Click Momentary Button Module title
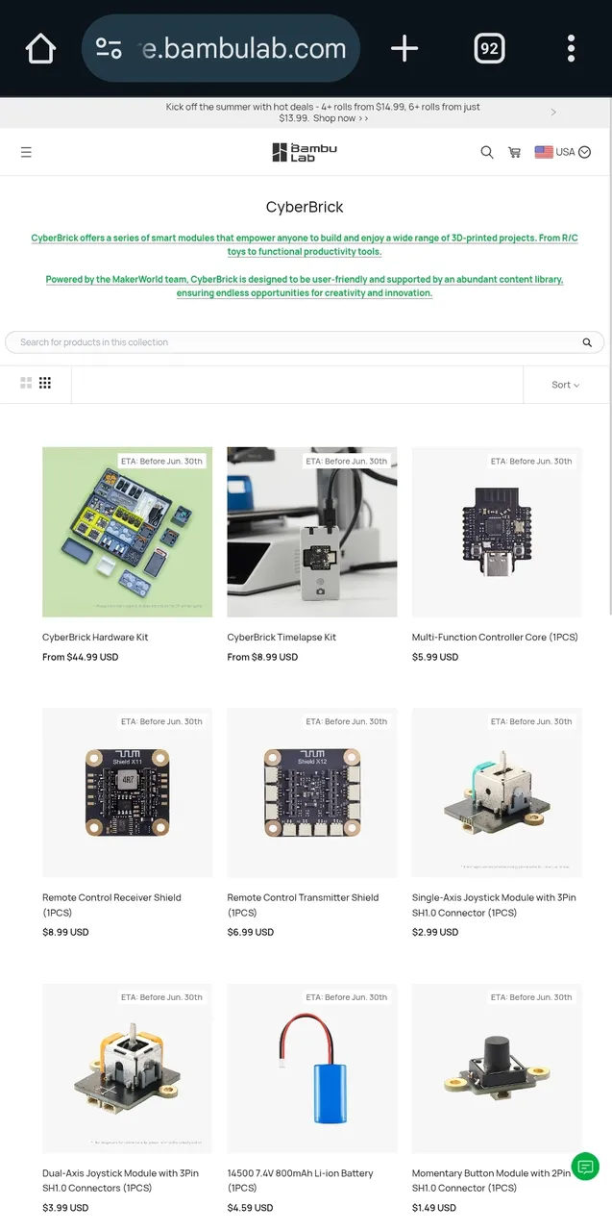612x1231 pixels. coord(491,1180)
